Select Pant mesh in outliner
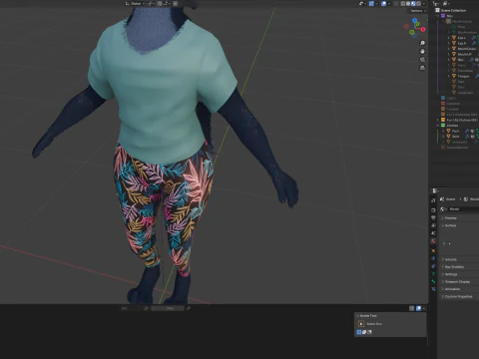The image size is (479, 359). [x=455, y=131]
